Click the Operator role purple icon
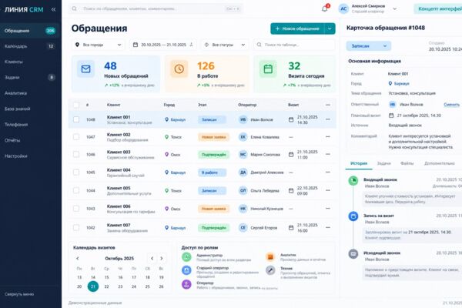The height and width of the screenshot is (308, 462). [186, 284]
